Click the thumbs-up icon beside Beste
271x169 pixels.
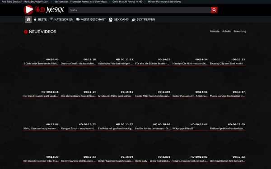35,19
